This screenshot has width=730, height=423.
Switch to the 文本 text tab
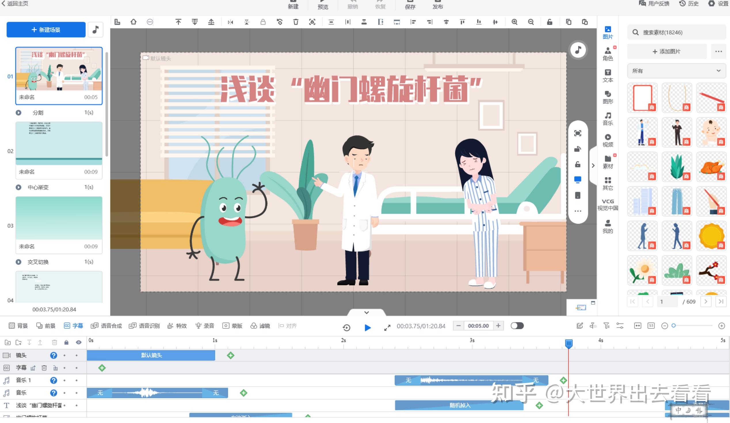[607, 76]
